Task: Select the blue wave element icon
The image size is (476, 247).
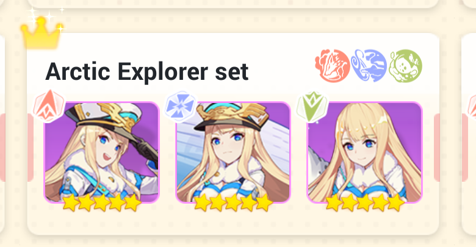Action: (x=369, y=65)
